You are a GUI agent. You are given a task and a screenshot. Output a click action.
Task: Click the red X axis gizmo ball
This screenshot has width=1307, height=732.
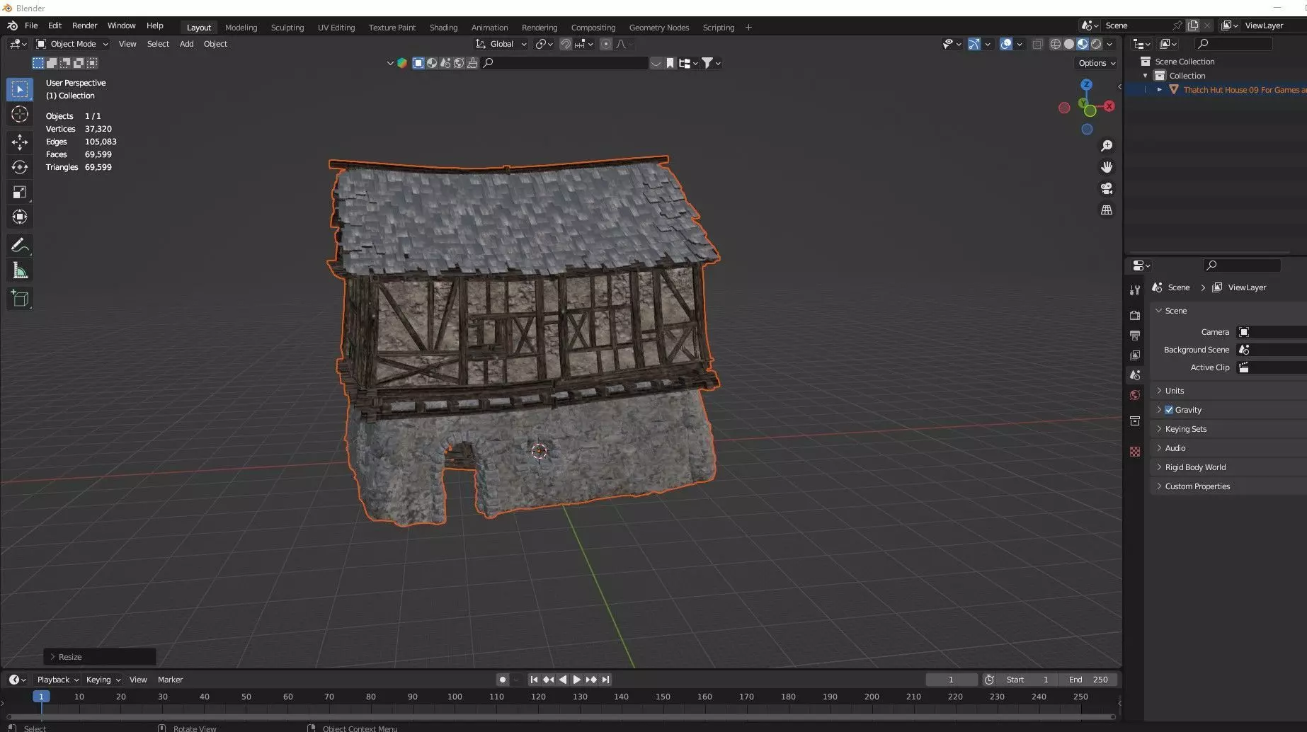(1109, 106)
